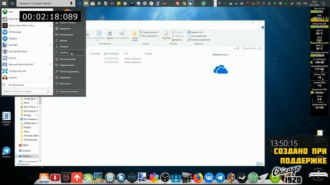The width and height of the screenshot is (330, 185).
Task: Click 'Обратить выделение' in ribbon
Action: (199, 40)
